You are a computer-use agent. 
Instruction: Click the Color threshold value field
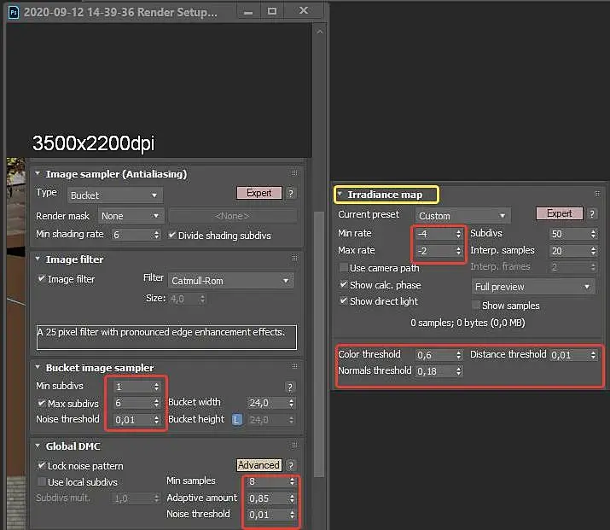pos(434,355)
